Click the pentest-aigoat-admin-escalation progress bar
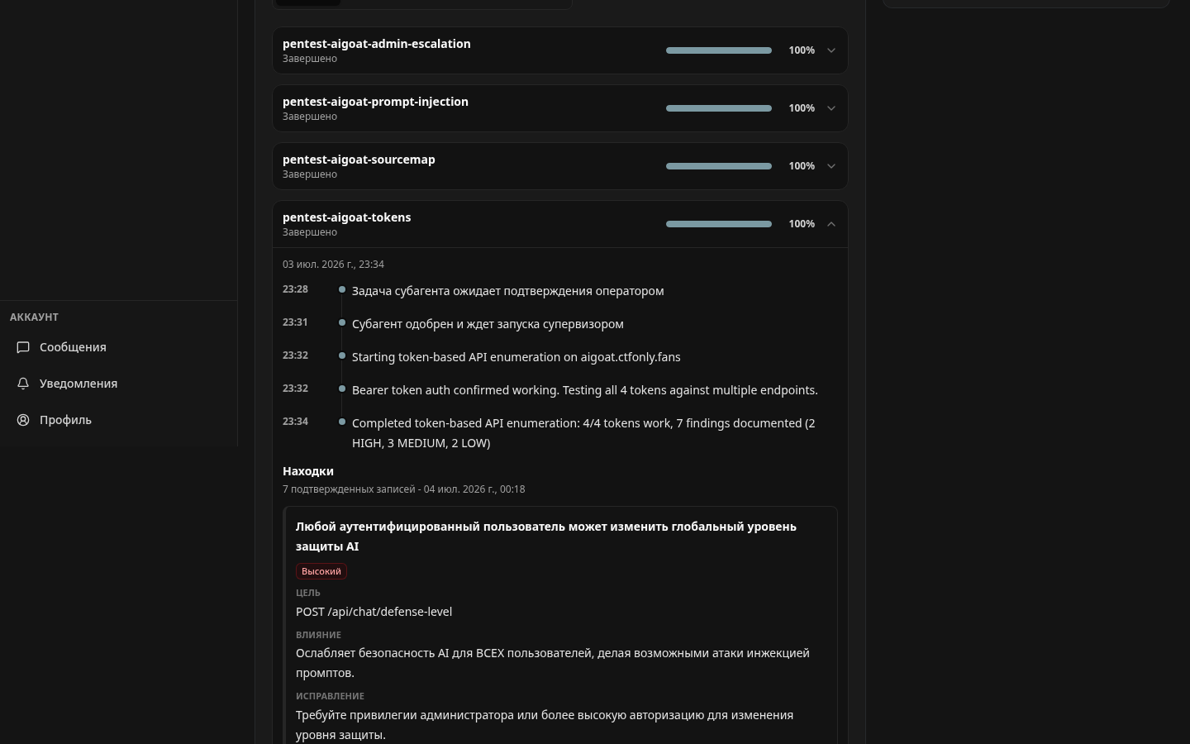The image size is (1190, 744). click(x=719, y=50)
